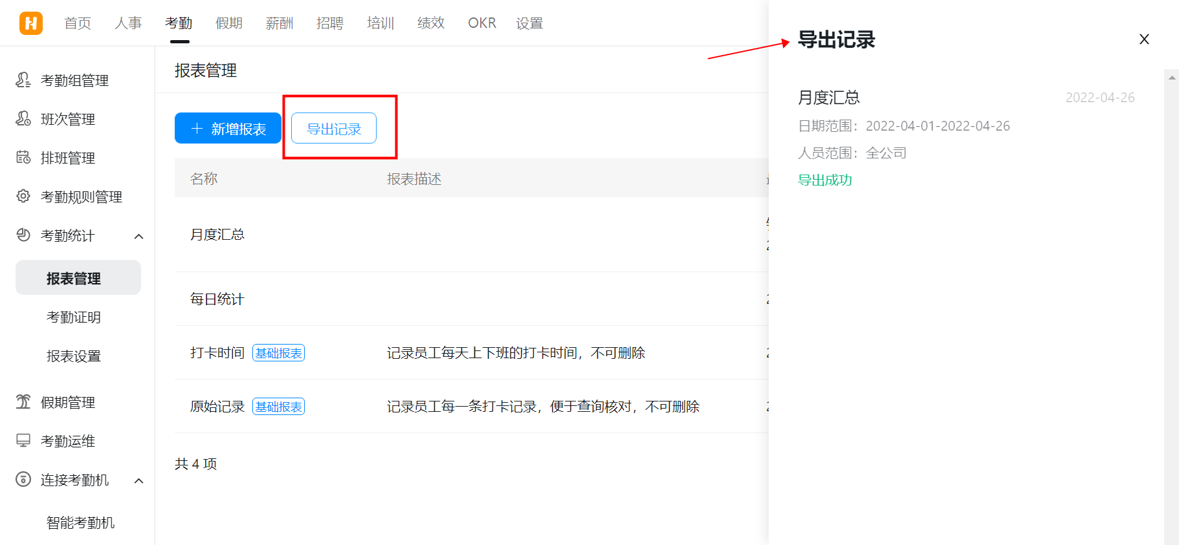Viewport: 1179px width, 545px height.
Task: Open the OKR top menu tab
Action: pyautogui.click(x=481, y=23)
